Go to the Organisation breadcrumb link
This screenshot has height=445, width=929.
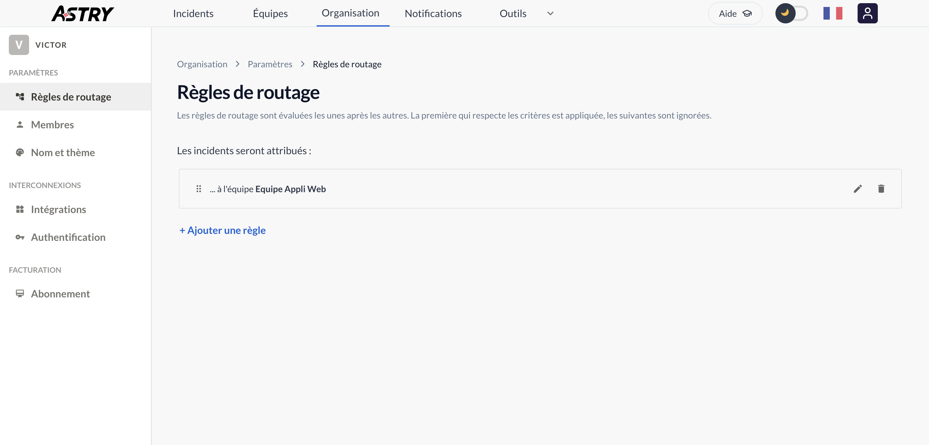202,64
